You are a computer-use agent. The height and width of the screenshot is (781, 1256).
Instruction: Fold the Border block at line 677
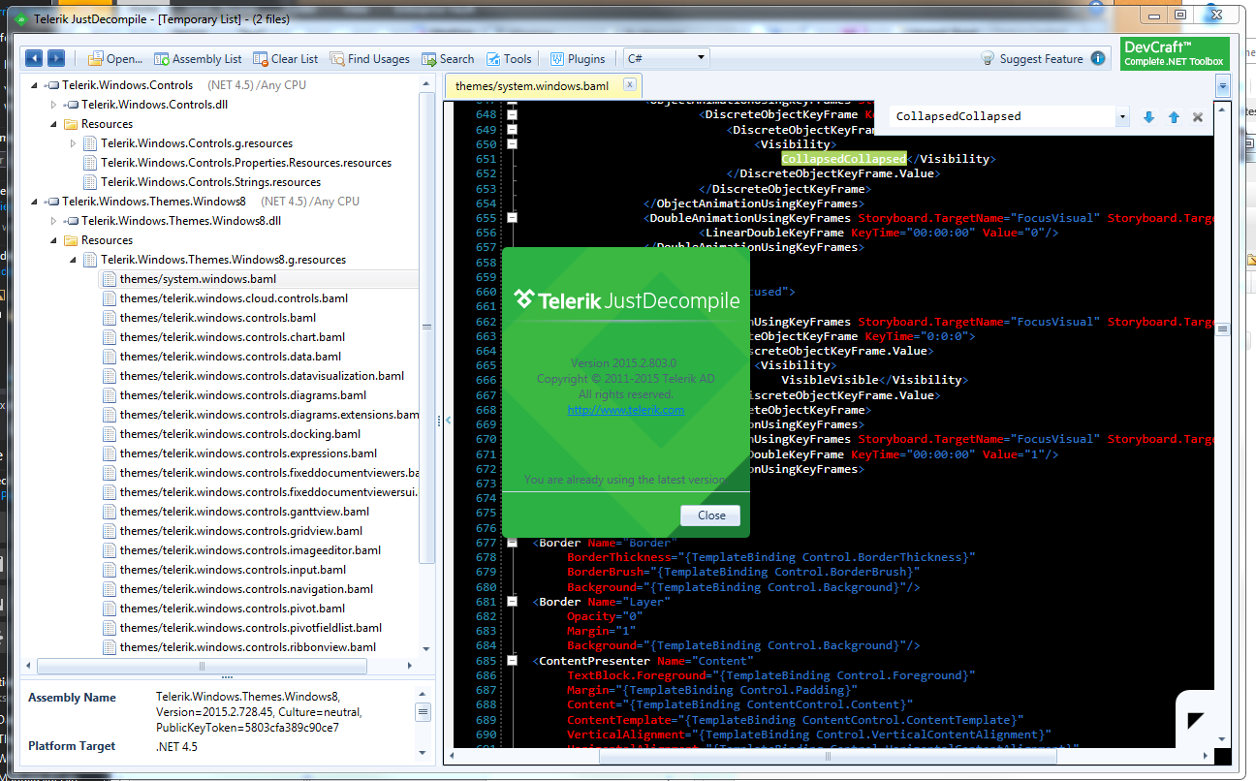click(512, 543)
